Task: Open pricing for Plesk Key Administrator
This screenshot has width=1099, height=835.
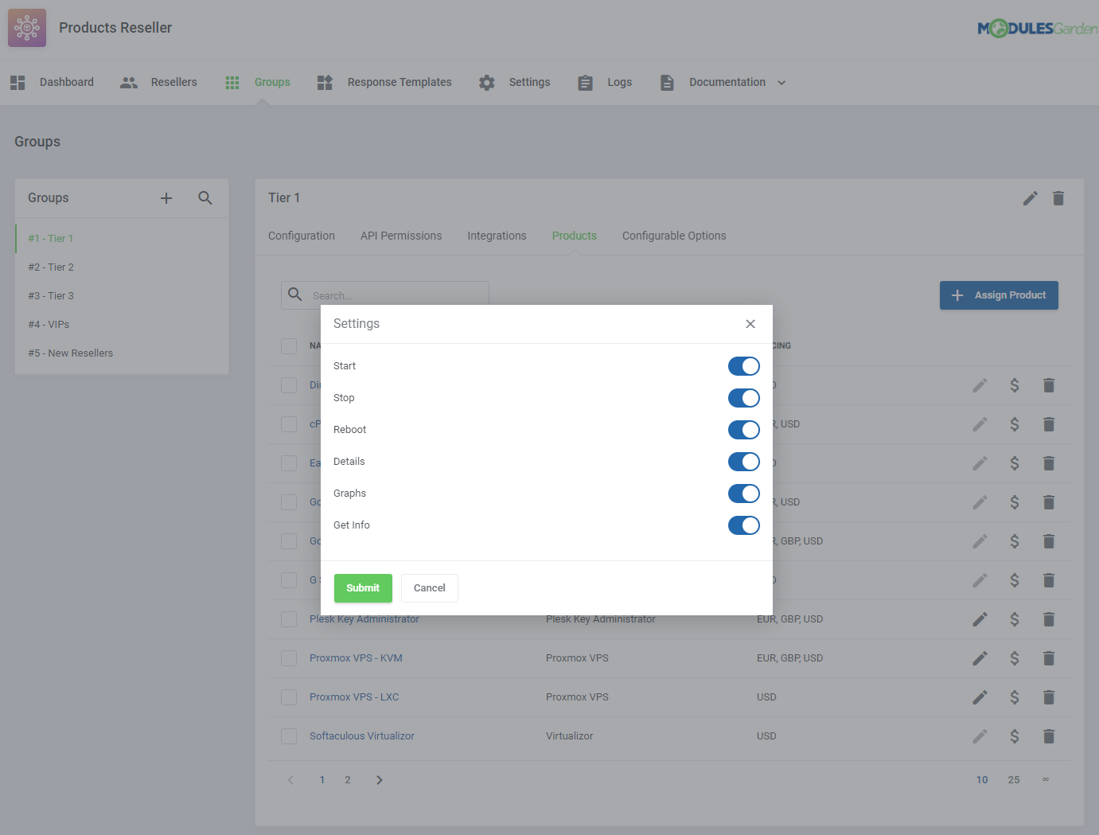Action: 1014,618
